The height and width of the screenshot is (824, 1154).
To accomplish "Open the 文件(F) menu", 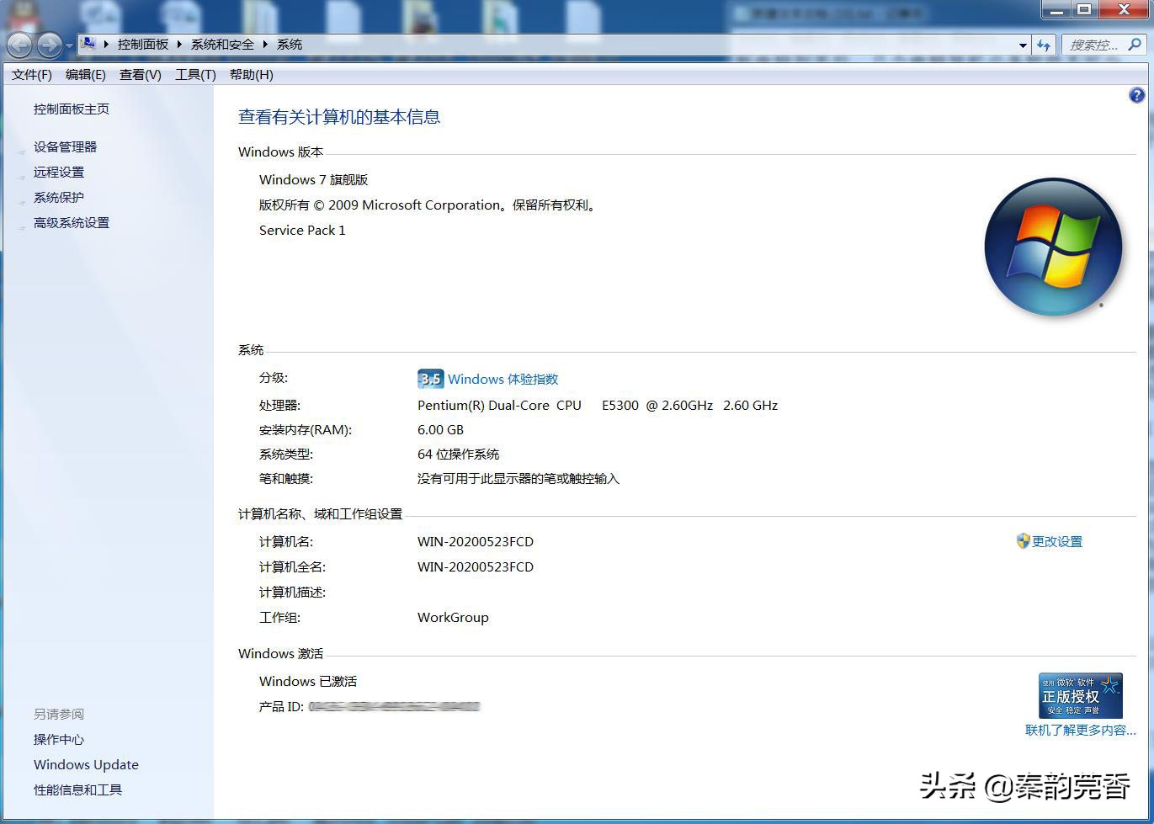I will (30, 74).
